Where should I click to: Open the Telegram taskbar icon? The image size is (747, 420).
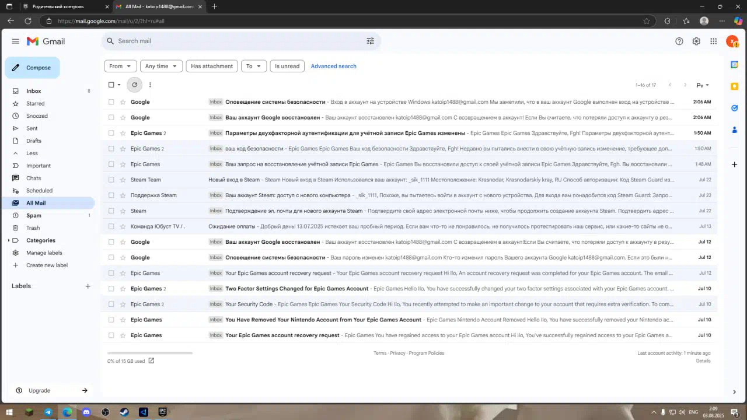[48, 412]
